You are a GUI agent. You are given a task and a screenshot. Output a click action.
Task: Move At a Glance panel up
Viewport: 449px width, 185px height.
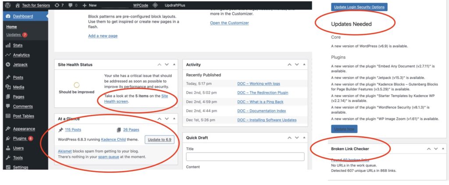point(160,118)
